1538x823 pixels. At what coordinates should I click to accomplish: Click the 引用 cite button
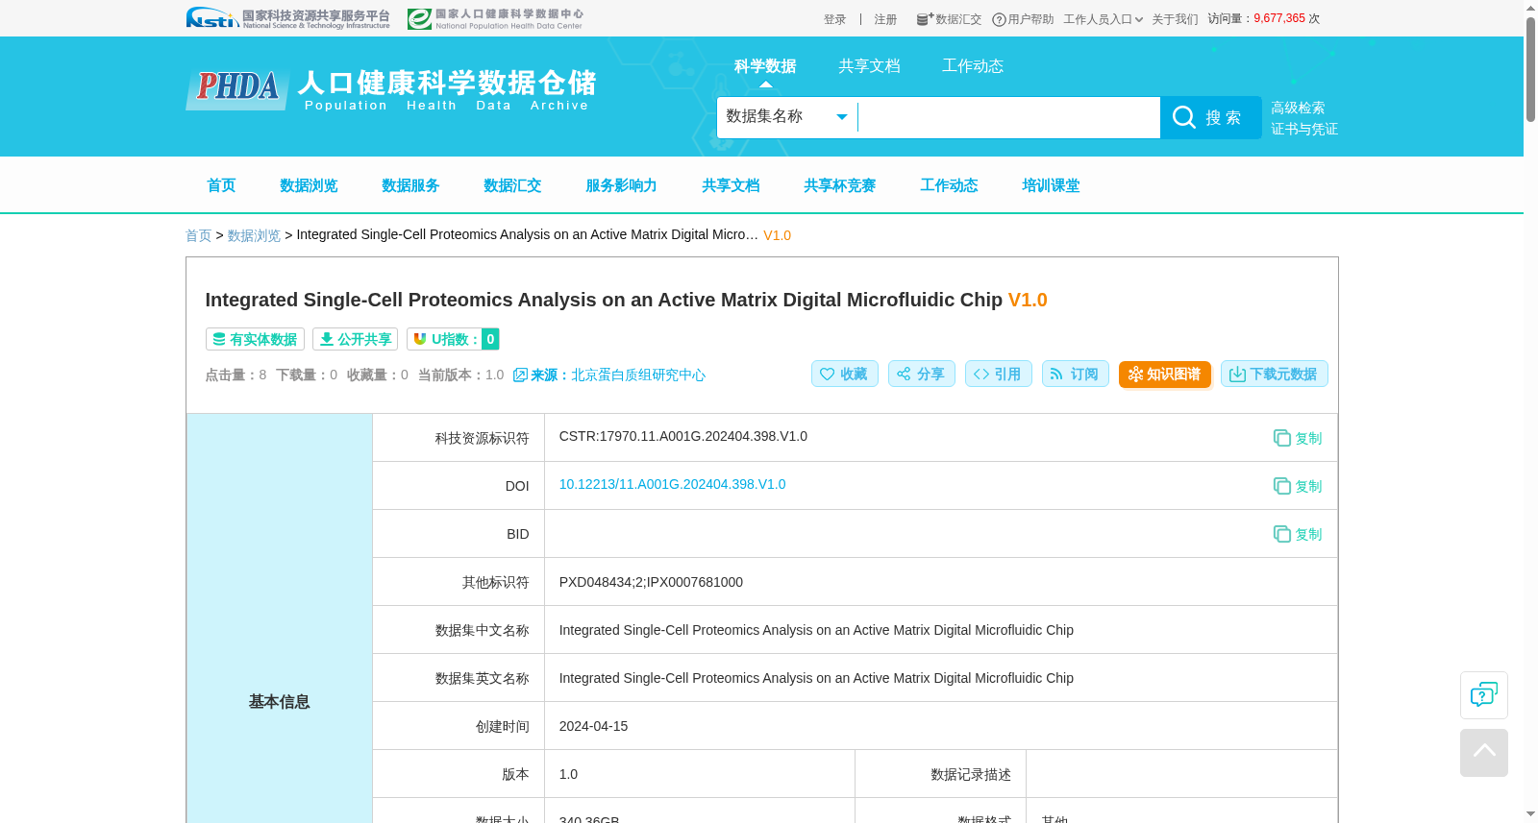click(998, 374)
